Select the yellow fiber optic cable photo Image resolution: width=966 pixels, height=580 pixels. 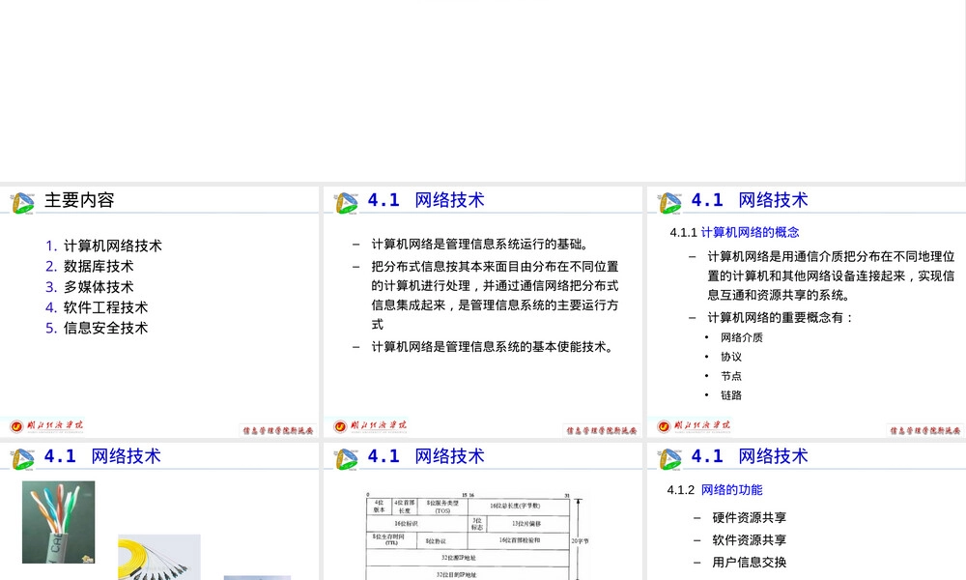point(159,557)
